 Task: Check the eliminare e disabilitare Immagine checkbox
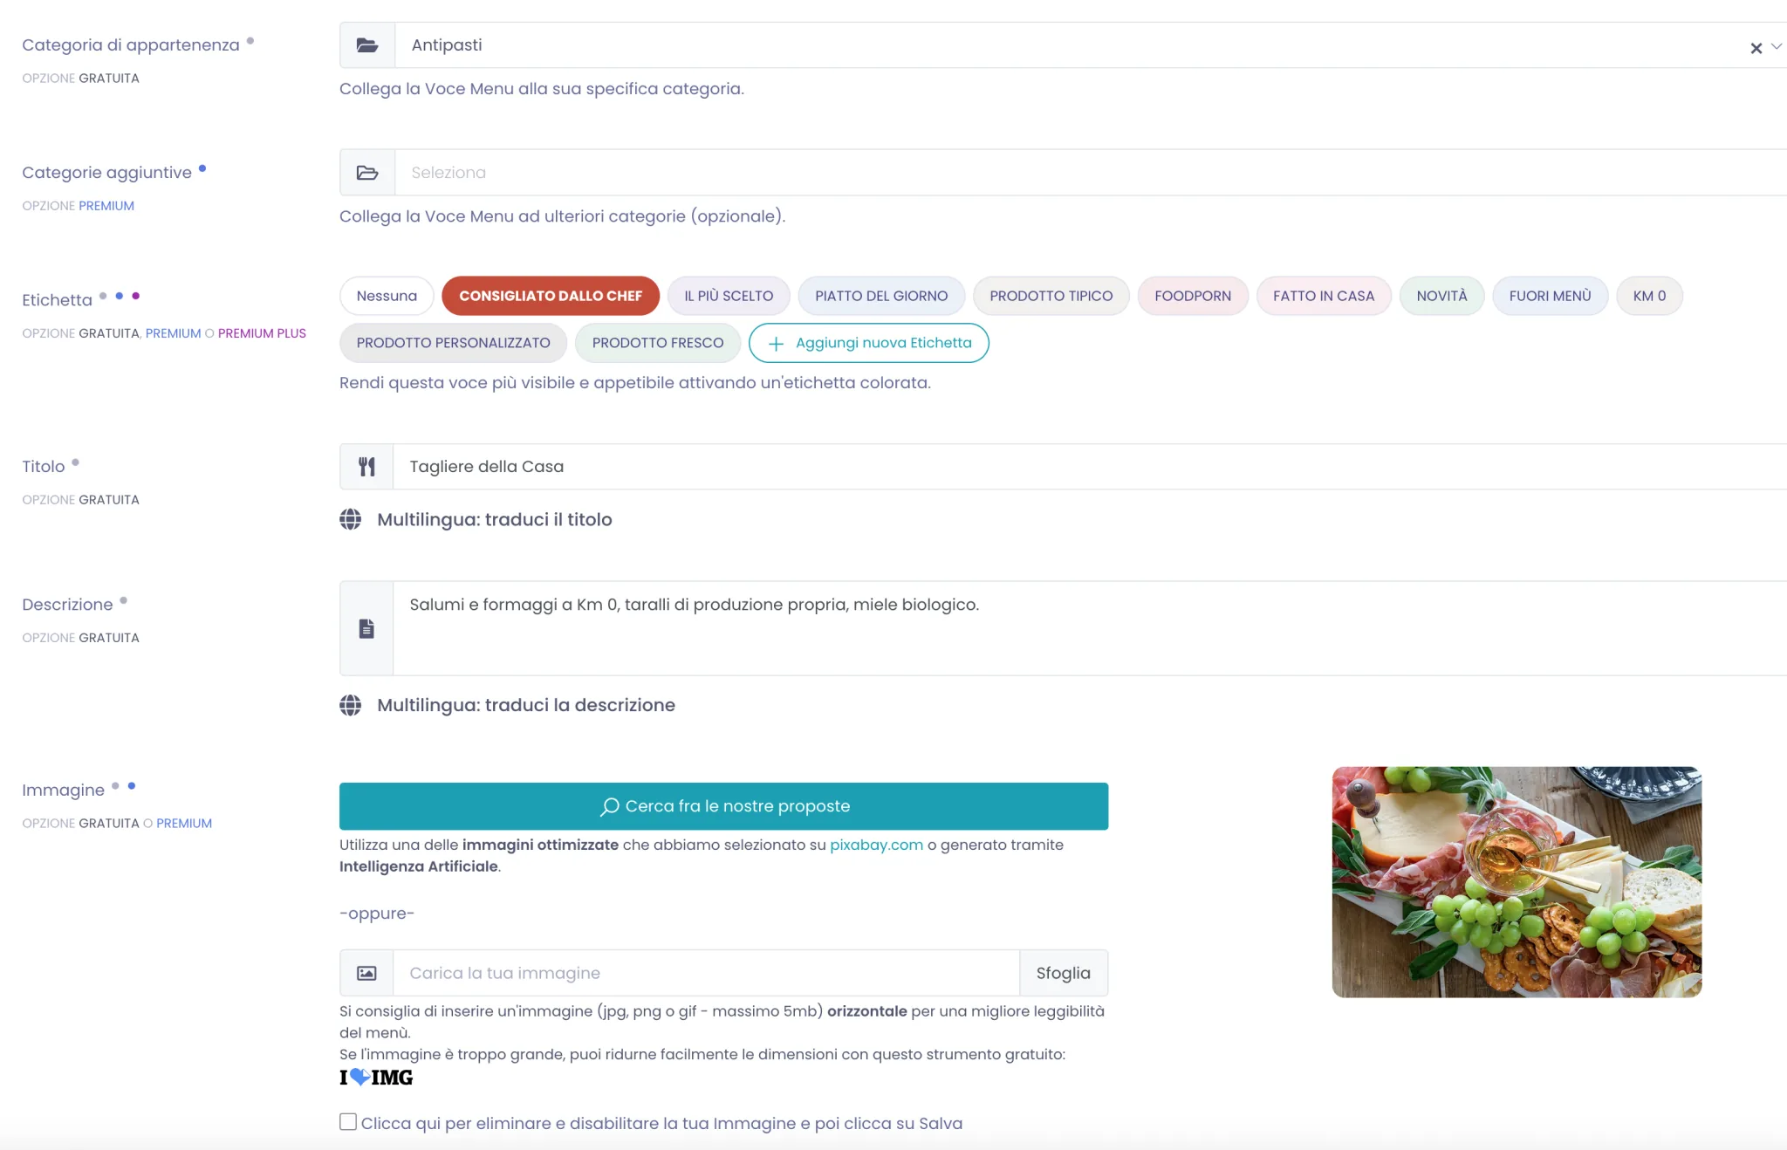click(x=348, y=1122)
